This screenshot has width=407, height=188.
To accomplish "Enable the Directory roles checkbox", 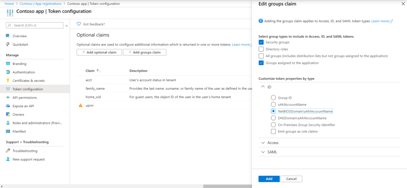I will [261, 49].
